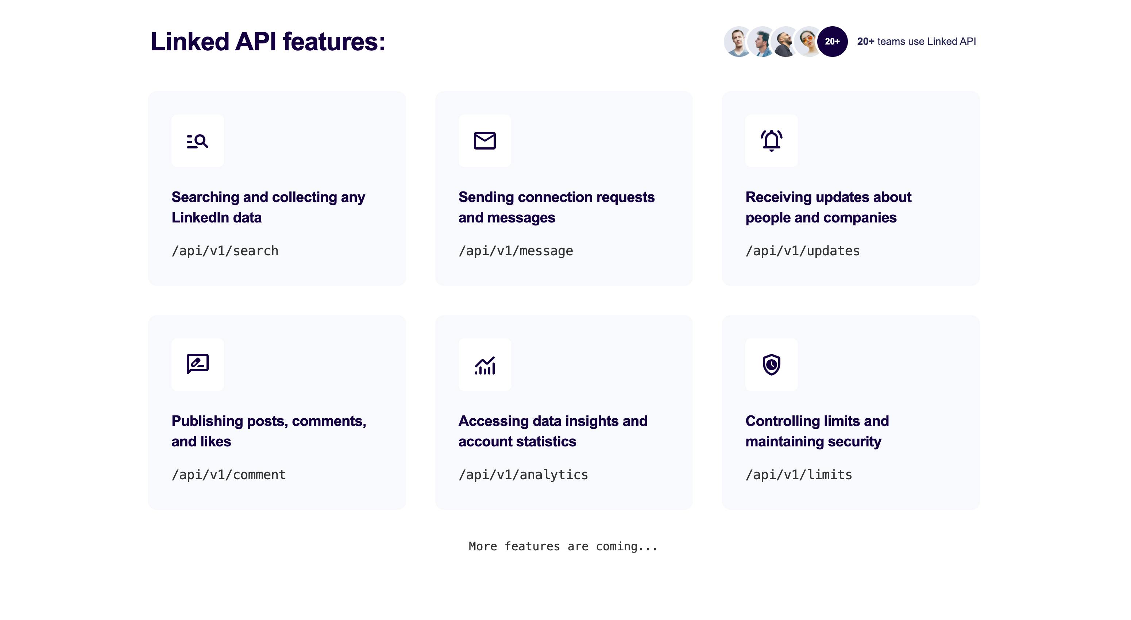Open the /api/v1/limits endpoint text
1131x620 pixels.
[799, 474]
